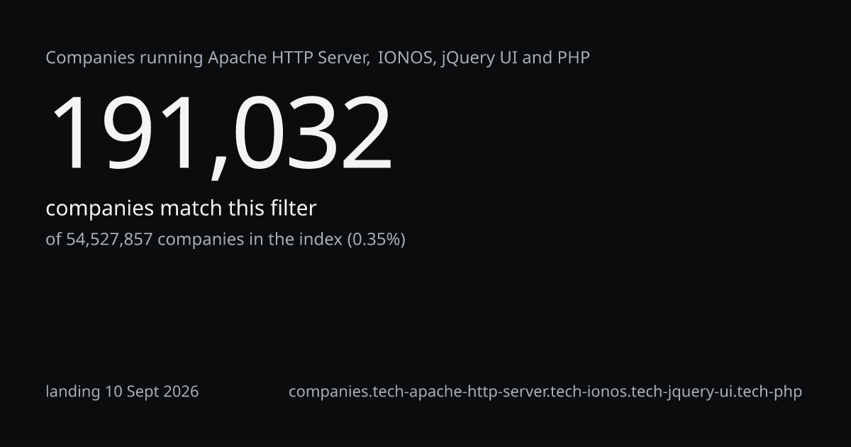This screenshot has height=447, width=851.
Task: Click 'tech-php' segment ending the slug
Action: pyautogui.click(x=769, y=392)
